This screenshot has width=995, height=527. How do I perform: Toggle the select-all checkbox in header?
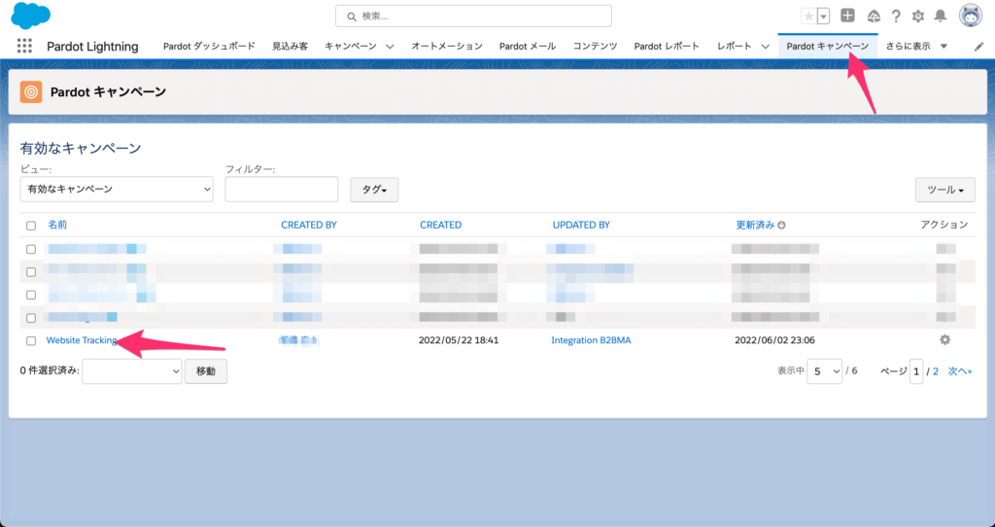pos(31,226)
